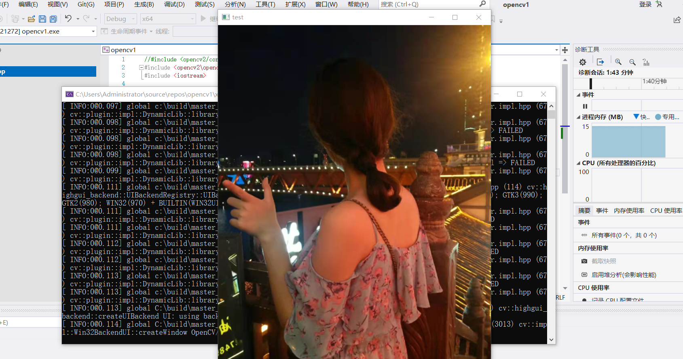Click the sign in link
This screenshot has width=683, height=359.
point(645,4)
